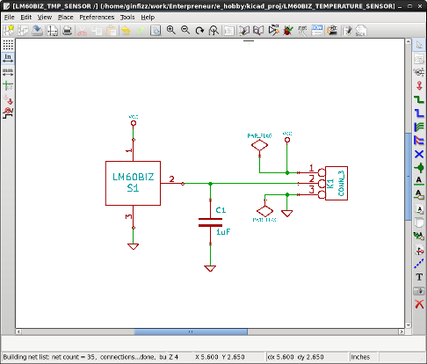Select the place text tool

click(419, 277)
